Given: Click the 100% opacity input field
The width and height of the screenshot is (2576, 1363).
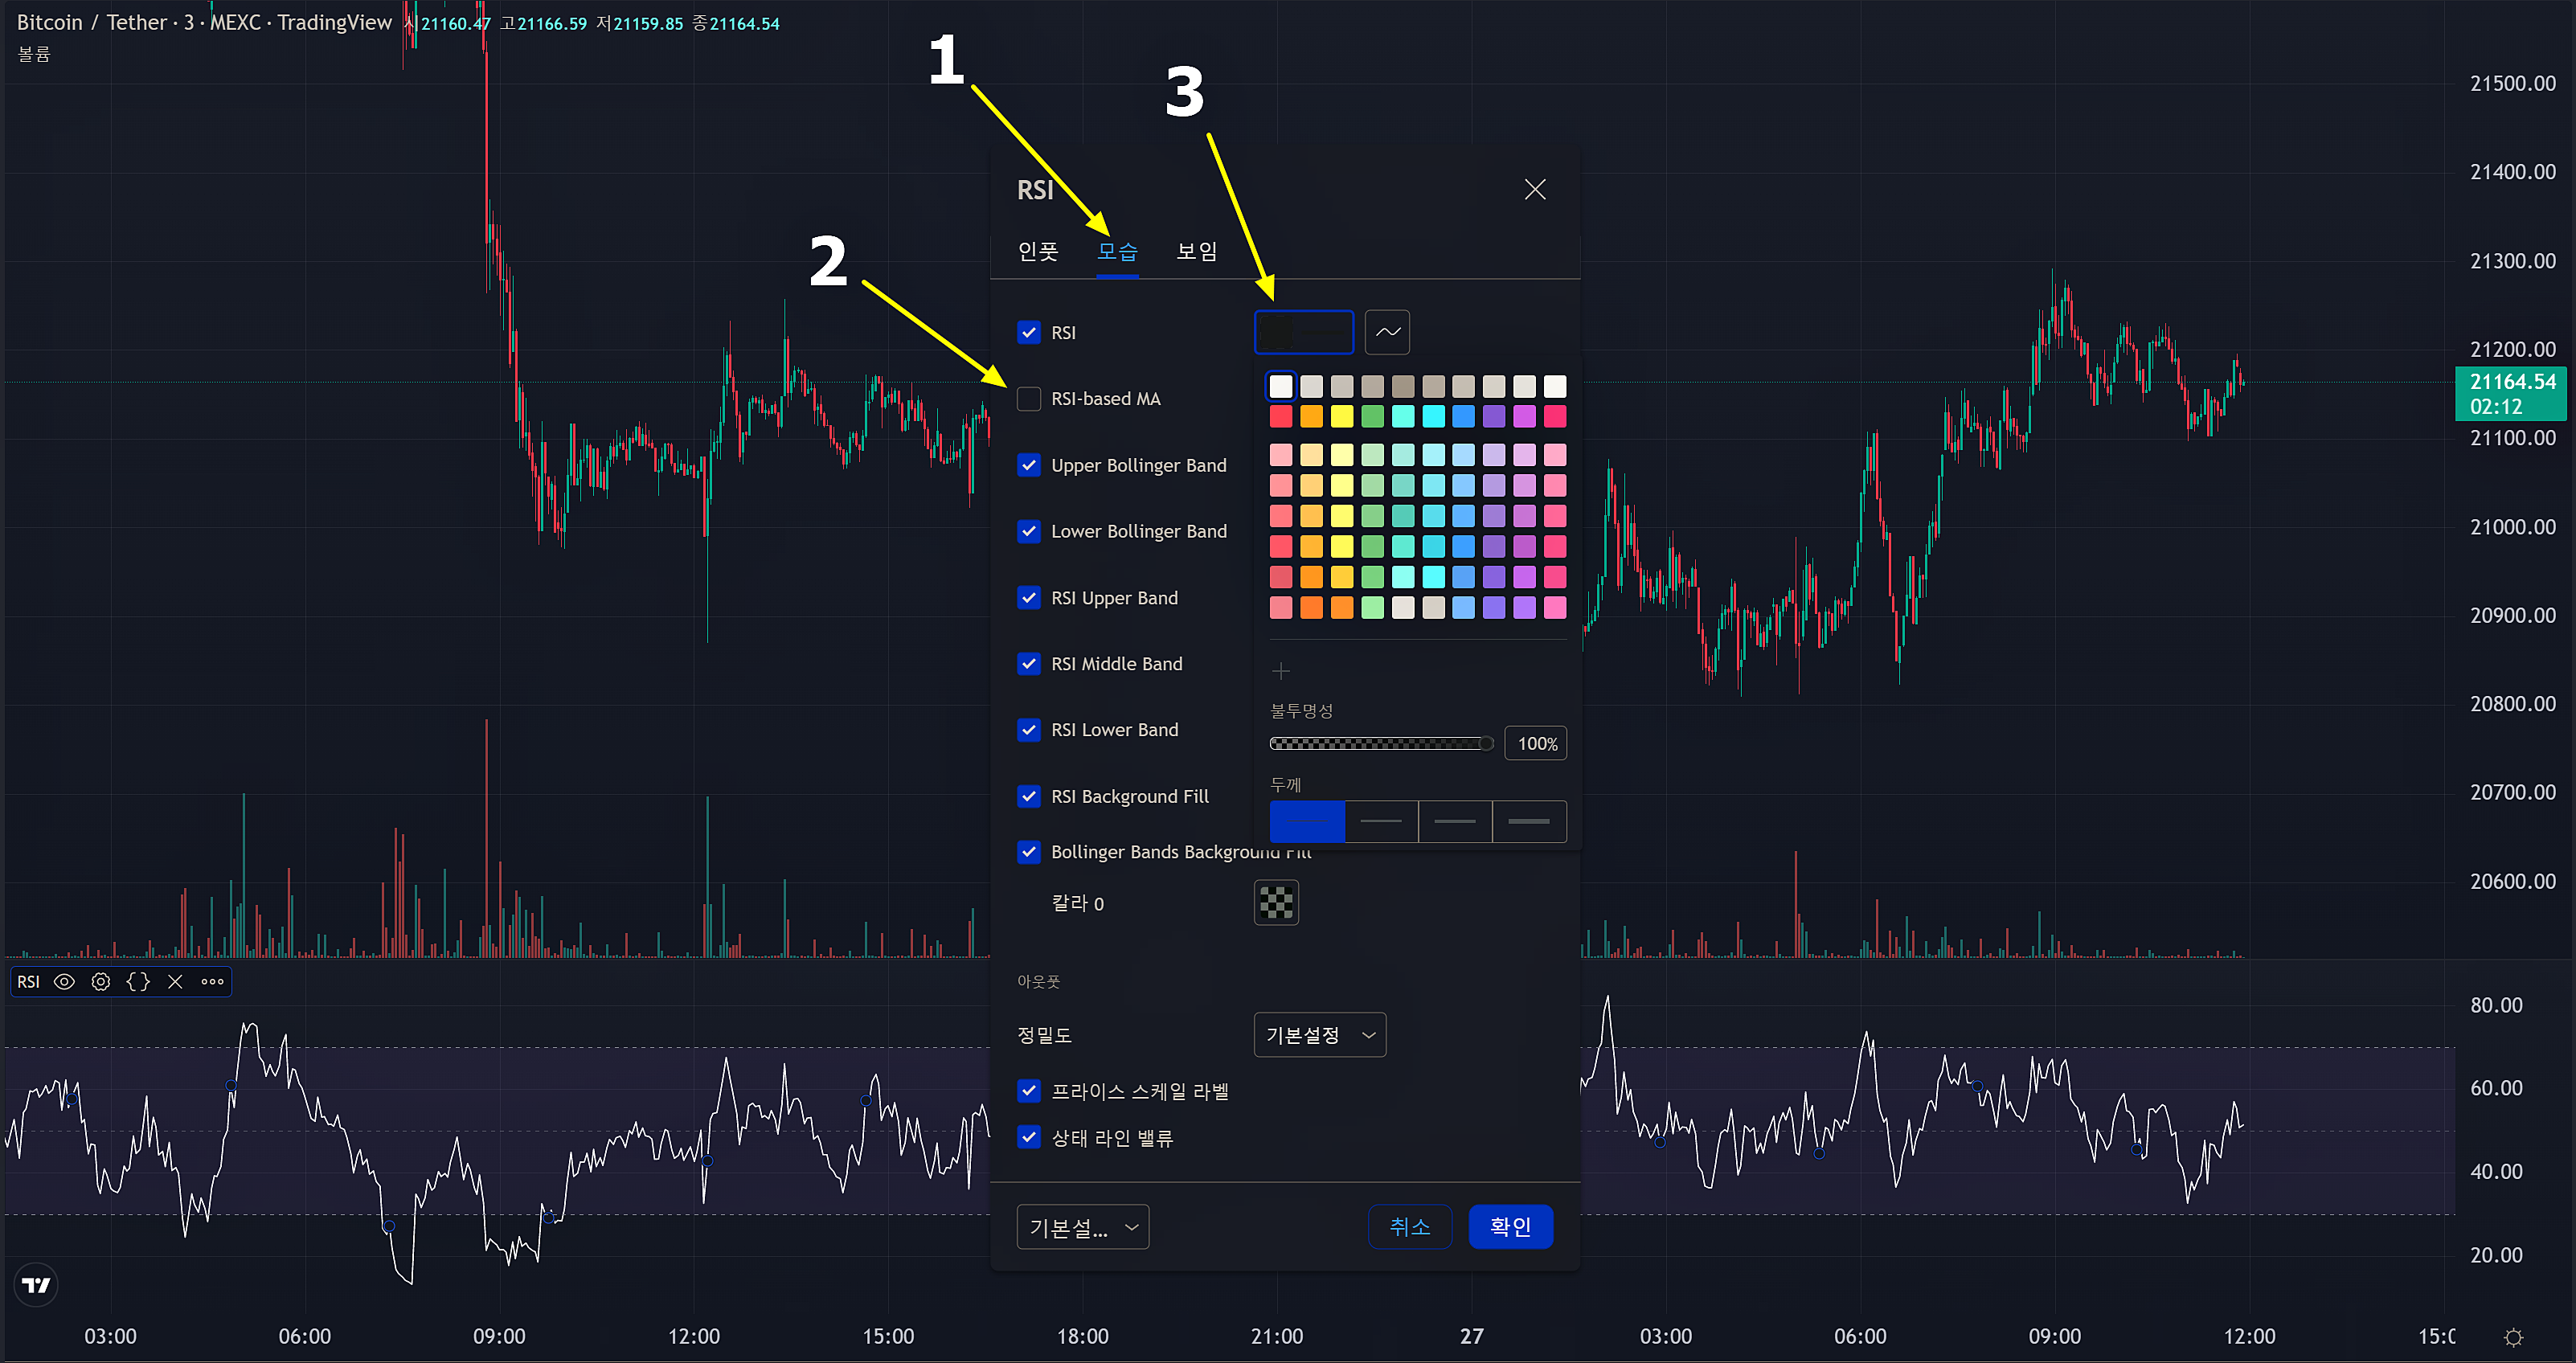Looking at the screenshot, I should [x=1536, y=743].
